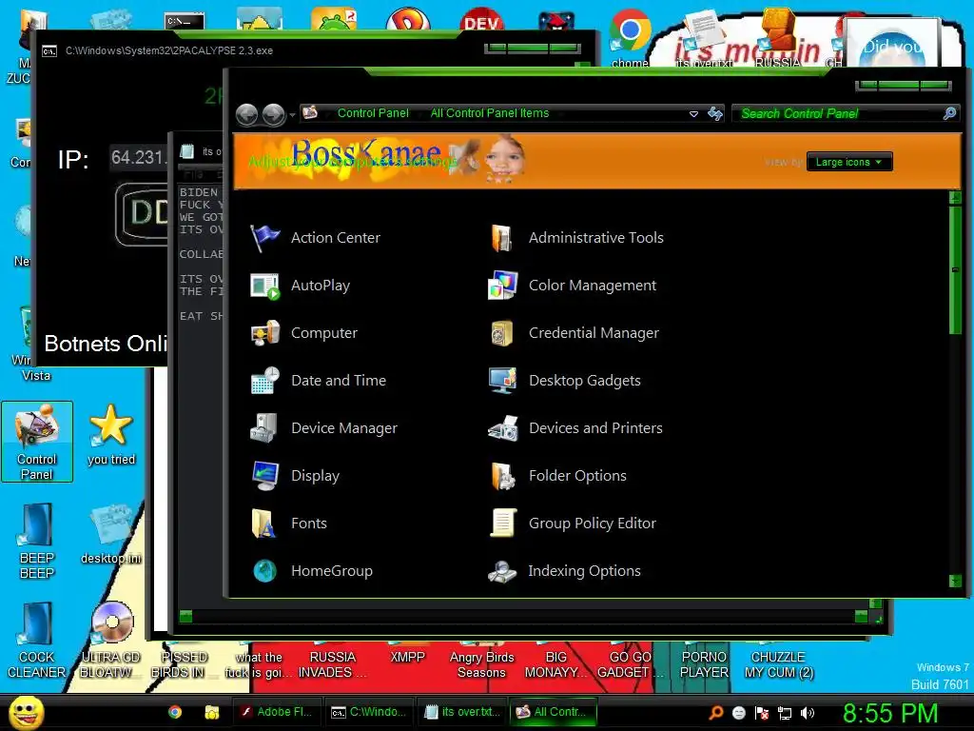Click 'All Control Panel Items' breadcrumb
This screenshot has width=974, height=731.
click(x=490, y=113)
